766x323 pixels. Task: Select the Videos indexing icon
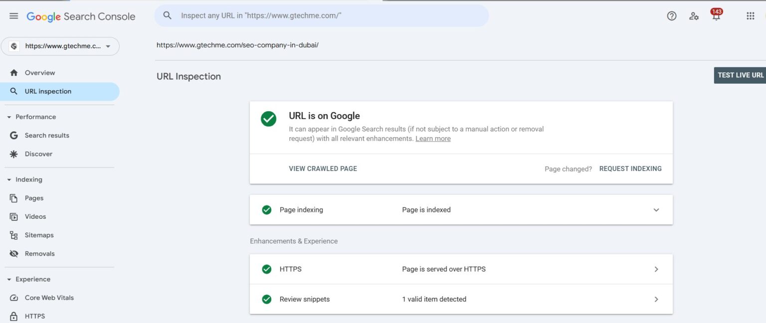(x=13, y=216)
